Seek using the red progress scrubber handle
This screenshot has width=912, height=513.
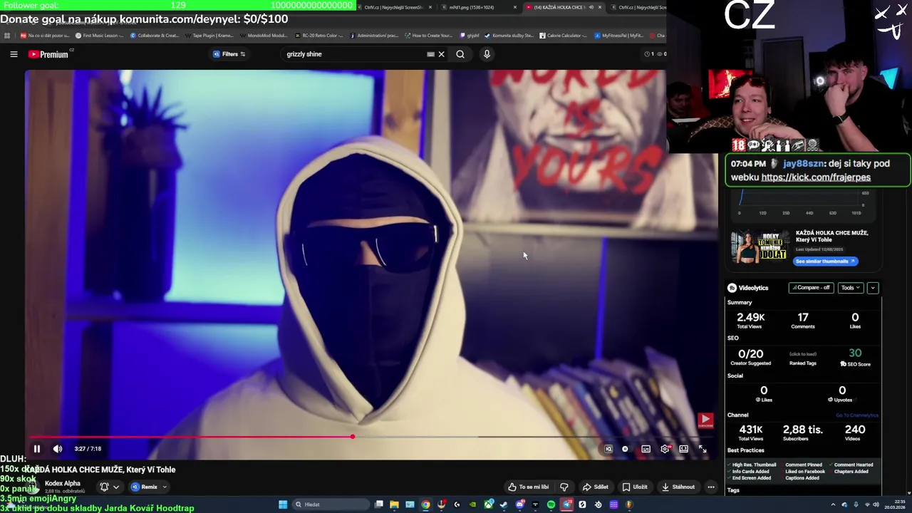pyautogui.click(x=353, y=437)
